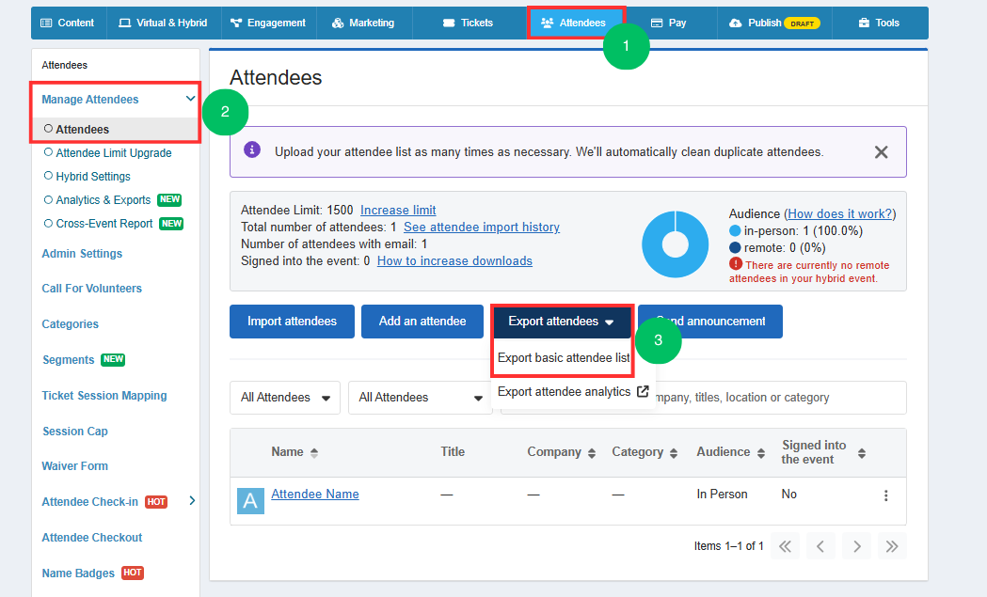Screen dimensions: 987x597
Task: Dismiss the upload info banner
Action: tap(882, 151)
